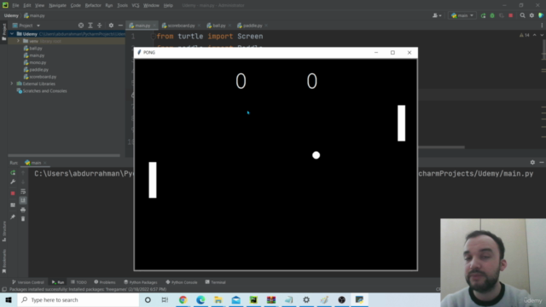Open the Refactor menu
Screen dimensions: 546x307
click(x=93, y=6)
